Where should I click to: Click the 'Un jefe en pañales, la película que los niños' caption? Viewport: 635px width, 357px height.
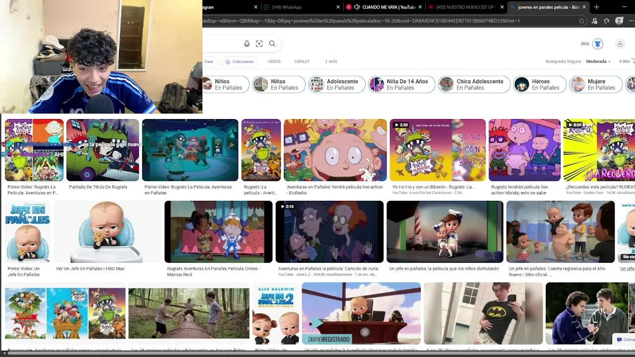pos(444,269)
